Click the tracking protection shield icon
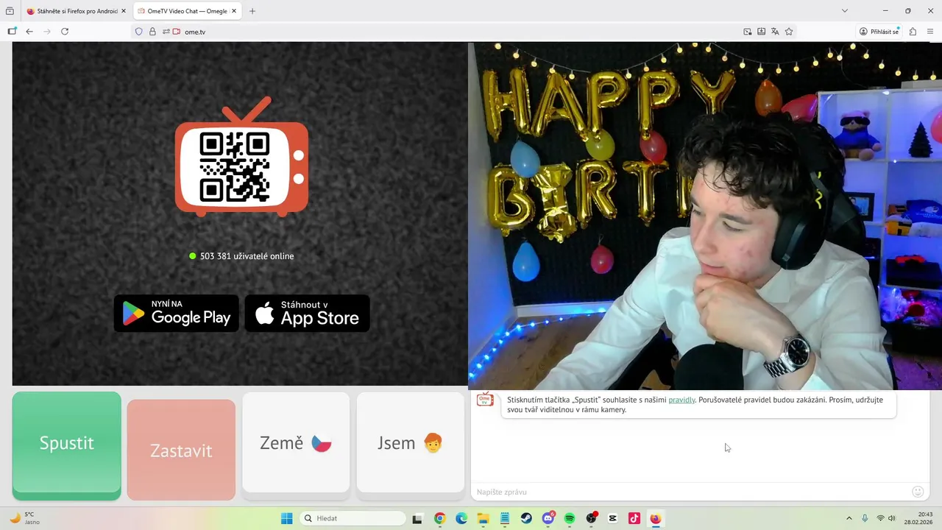Screen dimensions: 942x530 138,32
